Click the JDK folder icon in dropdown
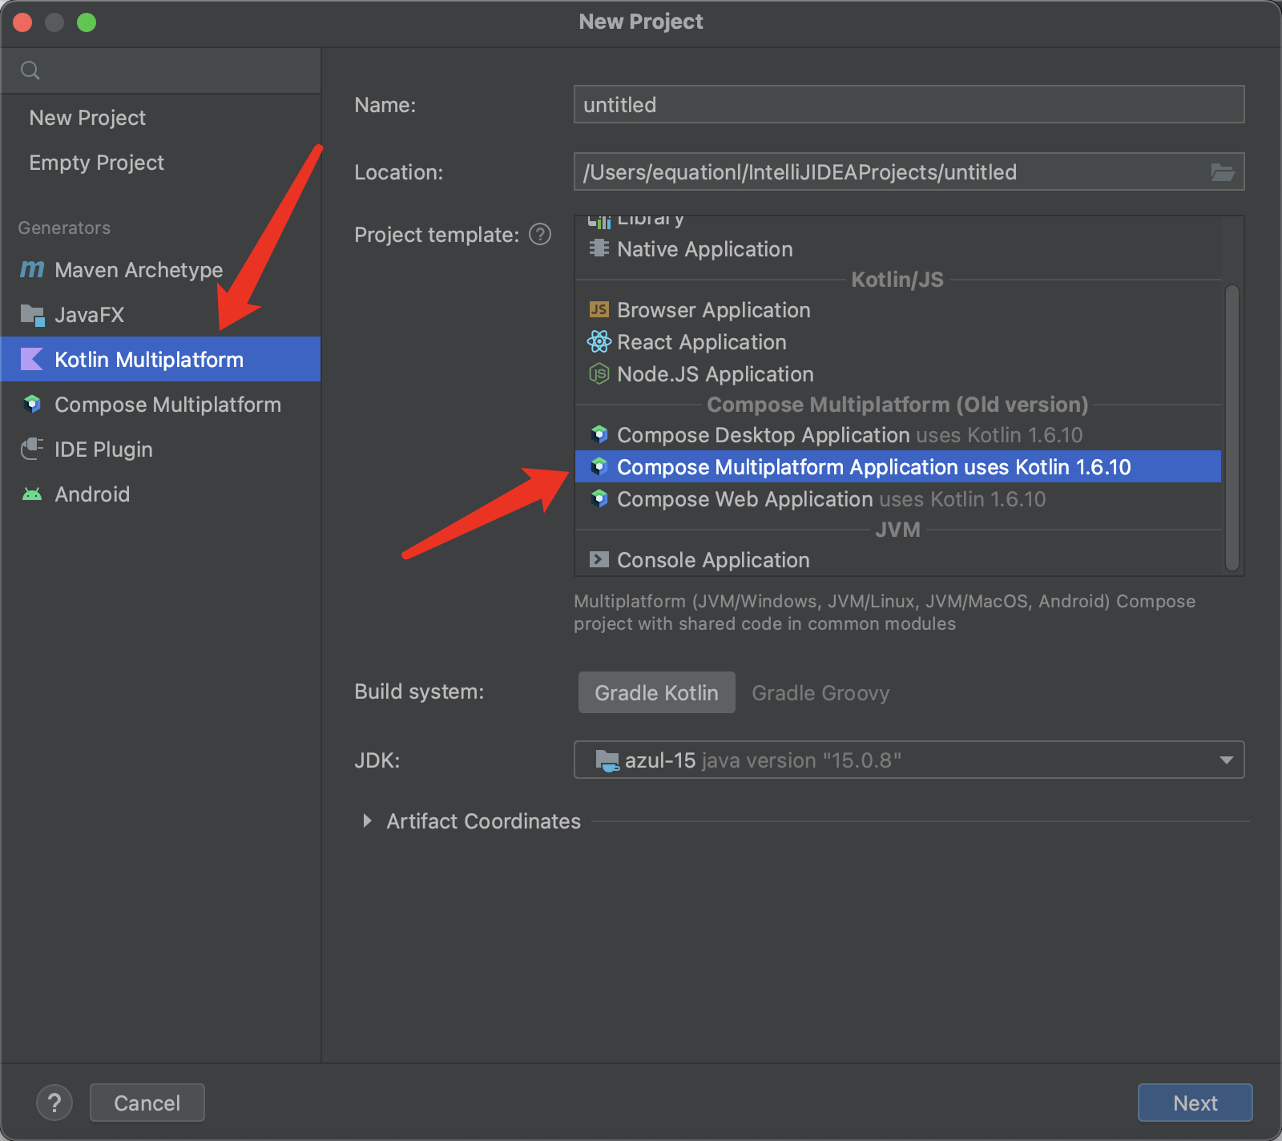The height and width of the screenshot is (1141, 1282). [607, 760]
